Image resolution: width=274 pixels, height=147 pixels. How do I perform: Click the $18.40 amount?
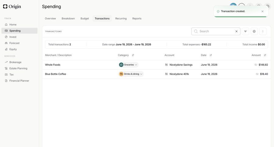264,74
